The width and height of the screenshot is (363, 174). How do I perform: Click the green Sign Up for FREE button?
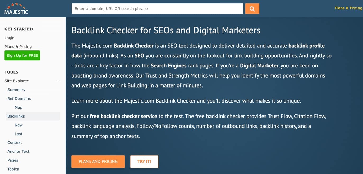22,55
